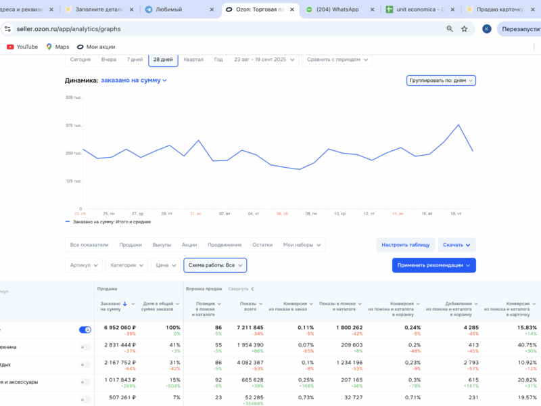Open the YouTube bookmark
Viewport: 541px width, 406px height.
(x=22, y=47)
